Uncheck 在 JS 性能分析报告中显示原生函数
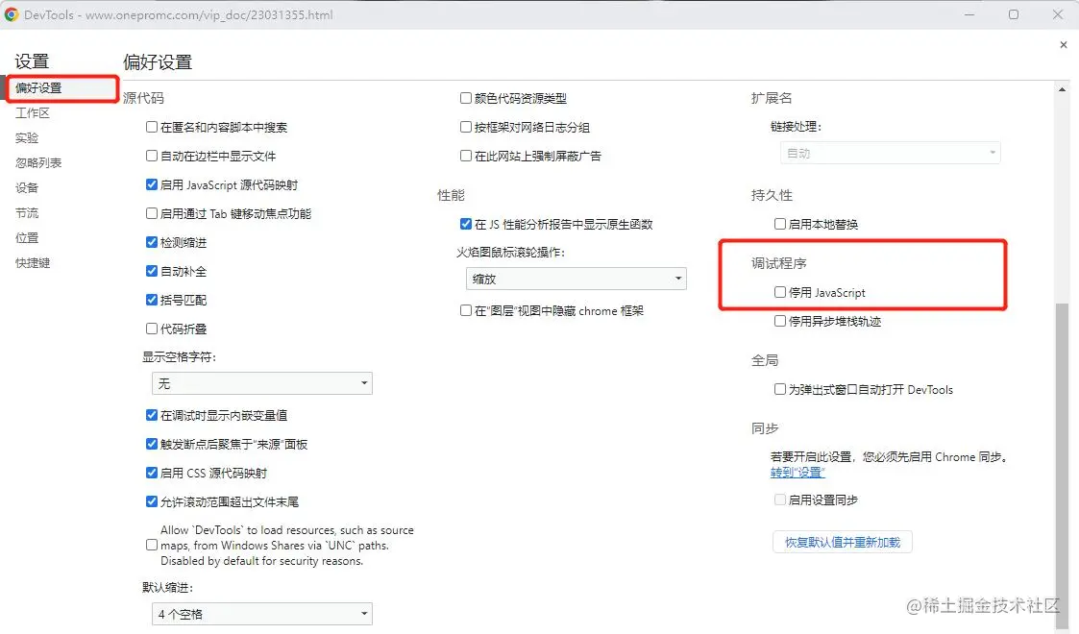Viewport: 1079px width, 634px height. 466,224
